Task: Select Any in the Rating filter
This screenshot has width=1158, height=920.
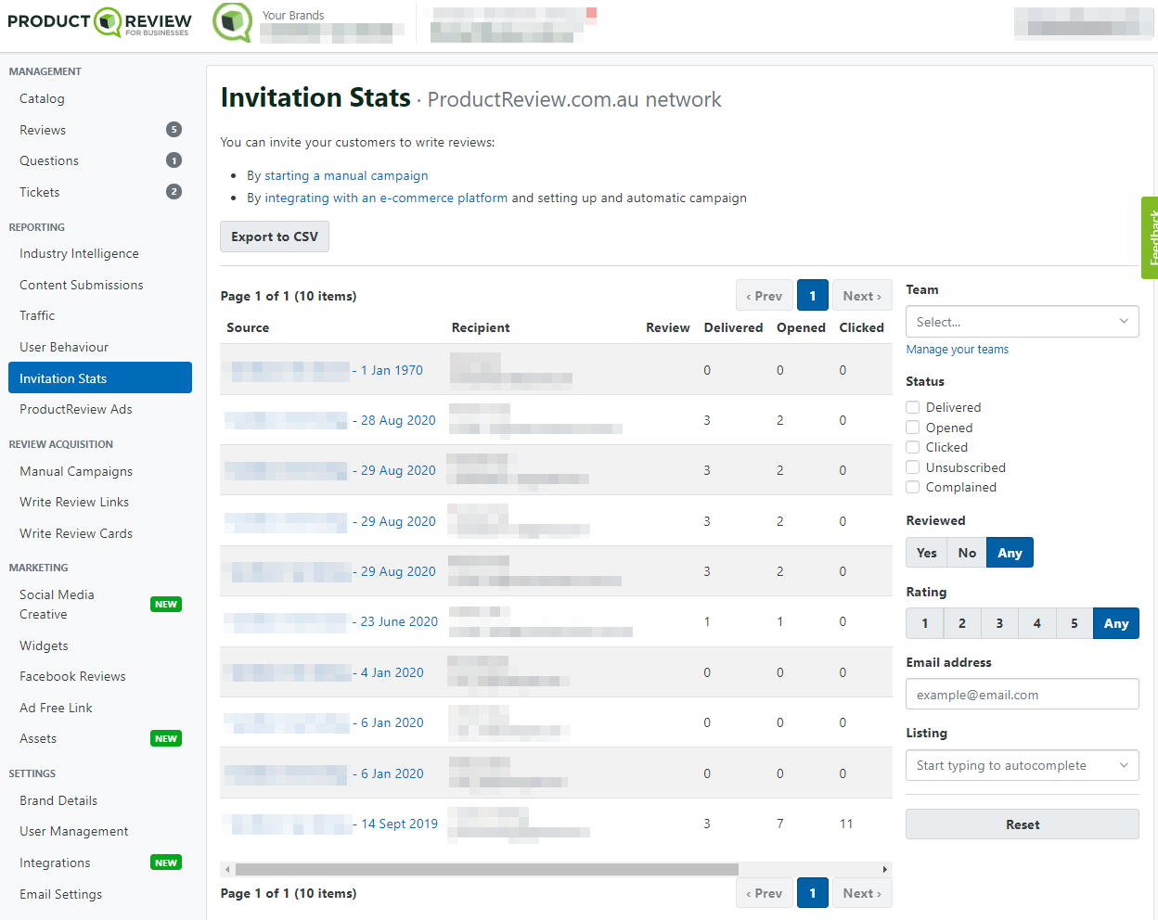Action: (x=1116, y=623)
